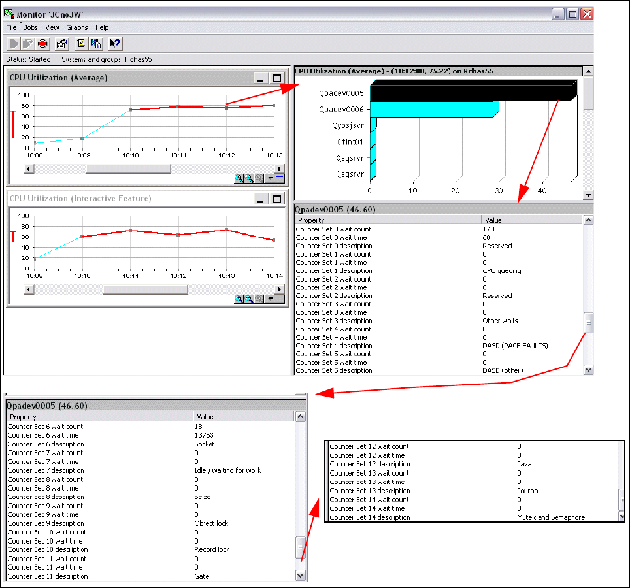This screenshot has width=630, height=588.
Task: Zoom in on the CPU Utilization (Average) graph
Action: coord(238,177)
